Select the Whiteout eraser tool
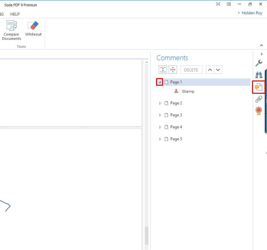Screen dimensions: 267x250 pos(33,29)
